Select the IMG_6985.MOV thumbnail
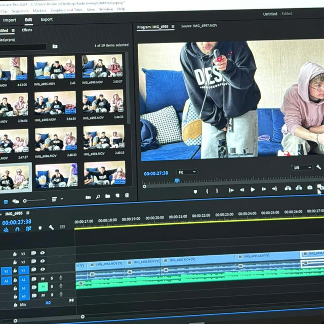Image resolution: width=324 pixels, height=324 pixels. [55, 67]
